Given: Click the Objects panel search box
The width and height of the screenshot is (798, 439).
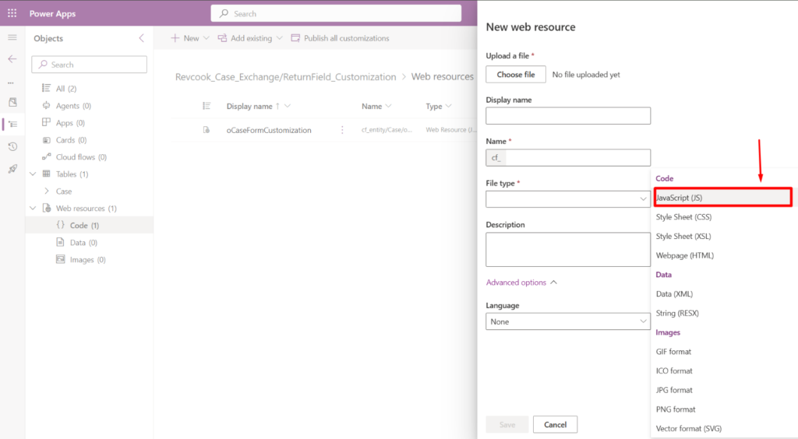Looking at the screenshot, I should point(89,65).
